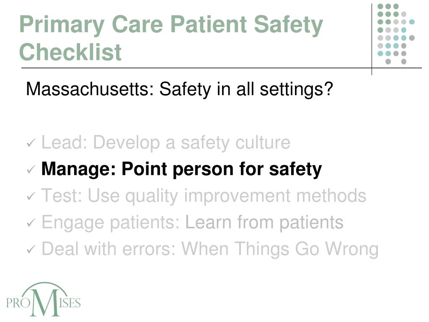Select bold Manage: Point person for safety
The width and height of the screenshot is (429, 322).
click(181, 169)
